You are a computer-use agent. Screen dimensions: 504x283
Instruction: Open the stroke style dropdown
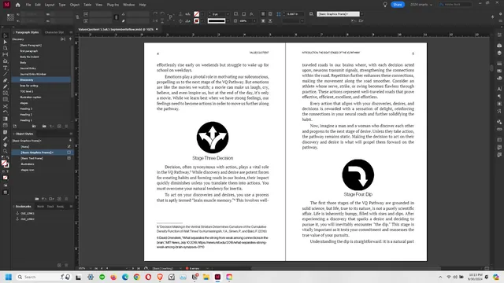pos(228,21)
